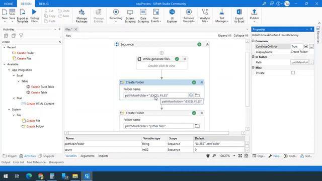Image resolution: width=322 pixels, height=181 pixels.
Task: Collapse the Misc property group
Action: pos(253,67)
